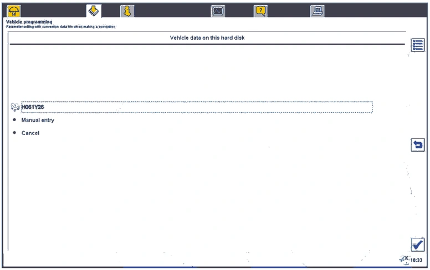The height and width of the screenshot is (270, 430).
Task: Select the vehicle programming toolbar icon
Action: point(94,11)
